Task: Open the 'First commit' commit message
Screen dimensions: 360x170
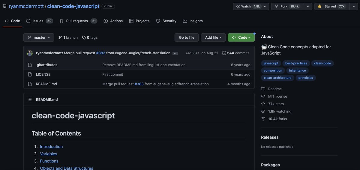Action: click(113, 74)
